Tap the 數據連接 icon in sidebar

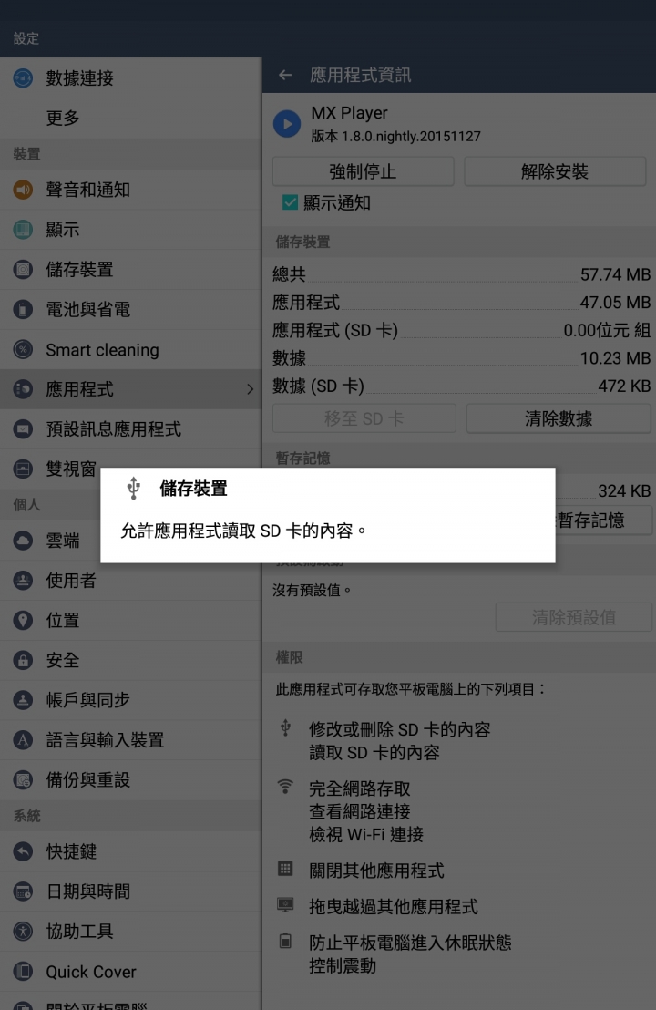23,78
